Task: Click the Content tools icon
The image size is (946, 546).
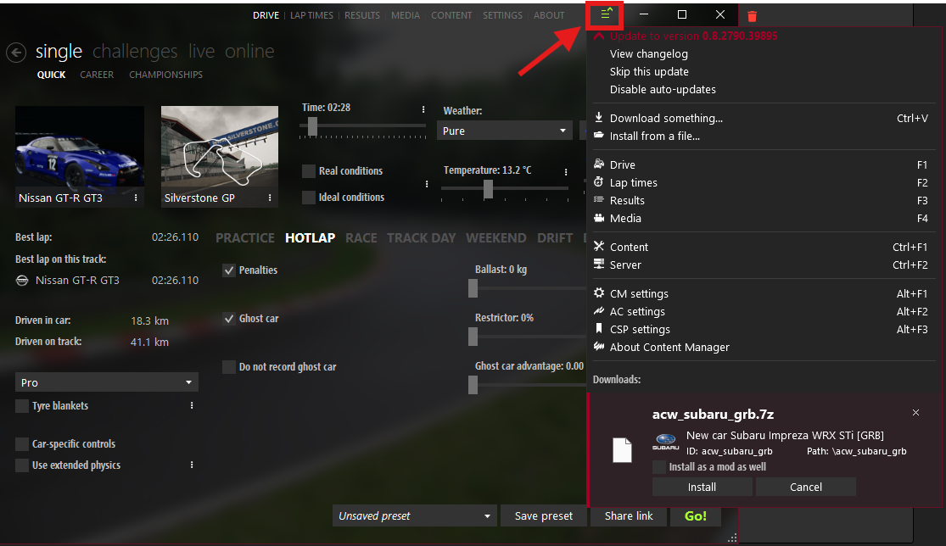Action: (598, 246)
